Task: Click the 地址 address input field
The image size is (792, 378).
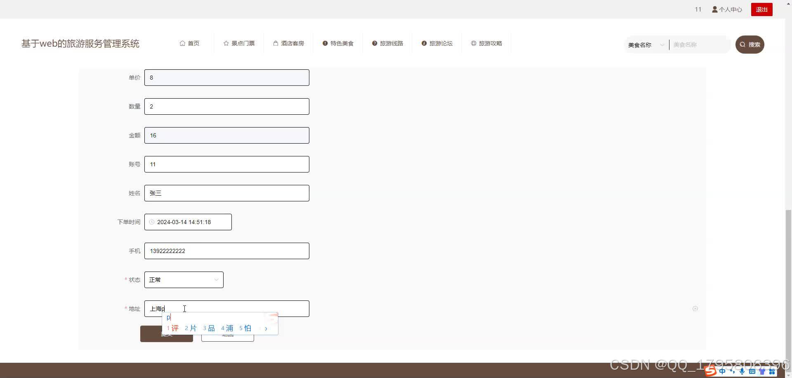Action: click(226, 309)
